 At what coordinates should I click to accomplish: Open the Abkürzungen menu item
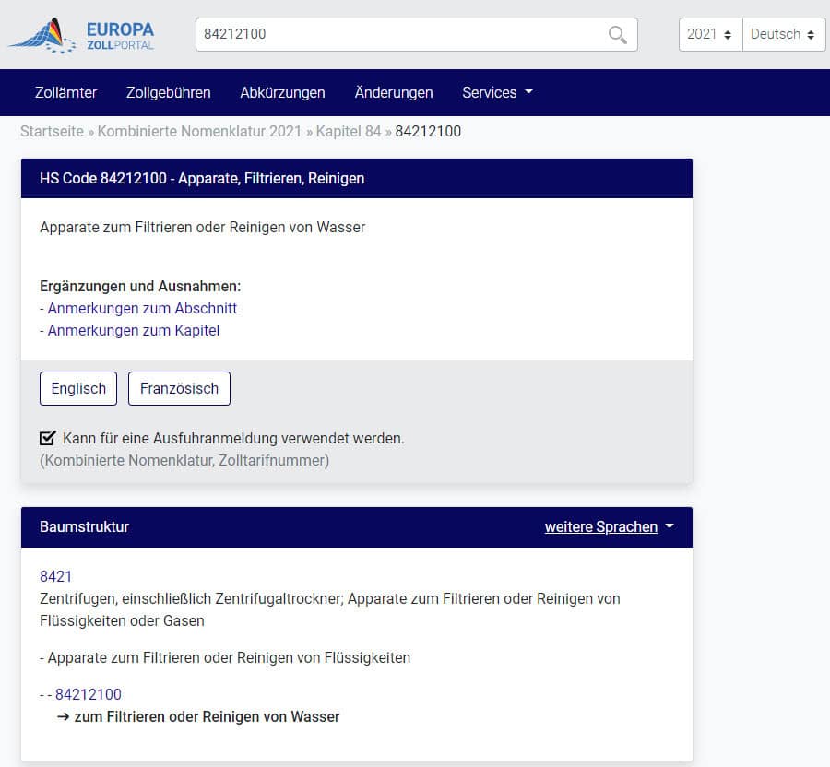282,92
